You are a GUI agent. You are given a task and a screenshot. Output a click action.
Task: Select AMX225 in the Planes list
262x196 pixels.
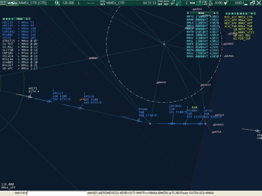(8, 22)
